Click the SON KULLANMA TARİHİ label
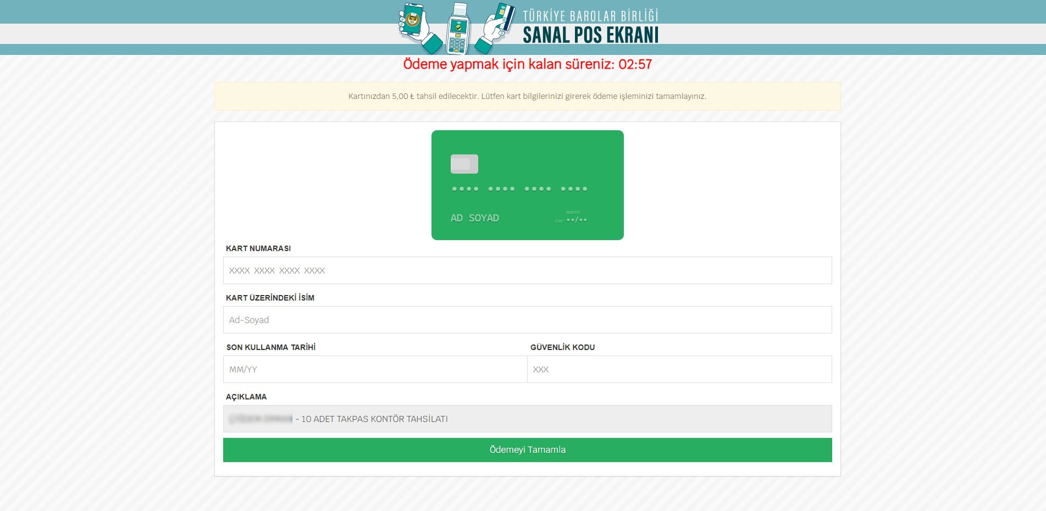Image resolution: width=1046 pixels, height=511 pixels. point(271,347)
